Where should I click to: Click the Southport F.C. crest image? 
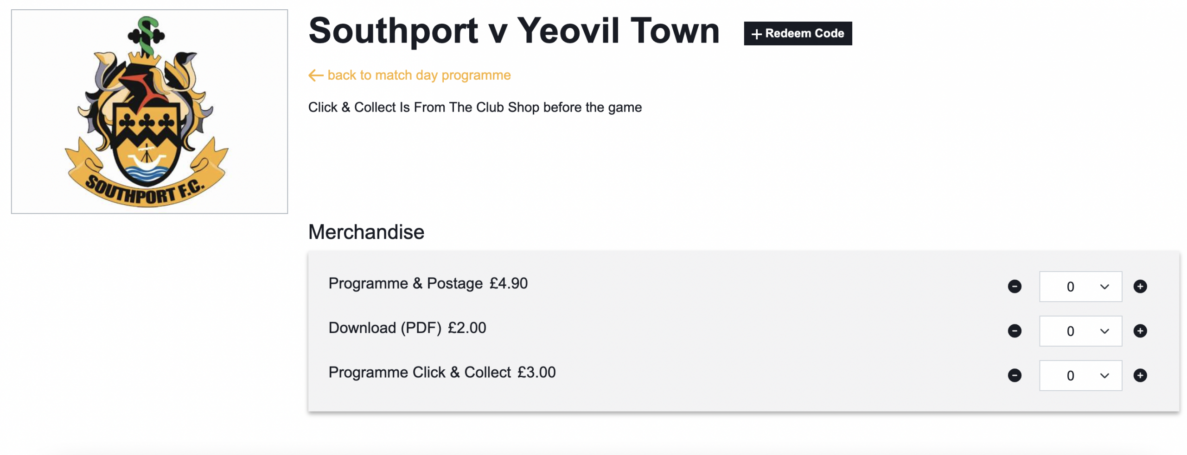click(149, 112)
